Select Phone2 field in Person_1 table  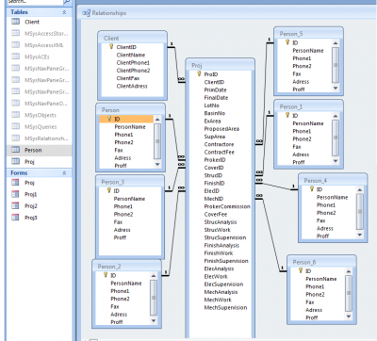coord(302,138)
